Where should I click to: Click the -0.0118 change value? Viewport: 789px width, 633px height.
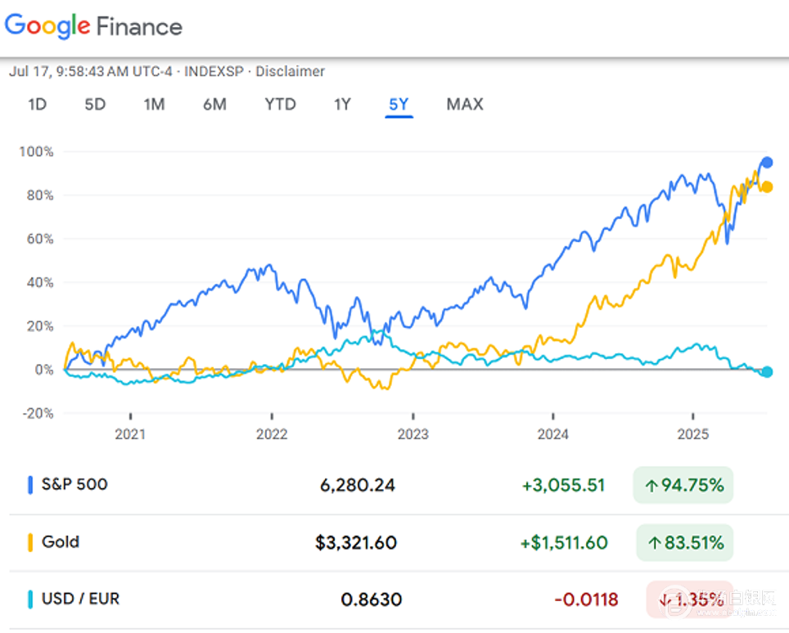tap(586, 599)
